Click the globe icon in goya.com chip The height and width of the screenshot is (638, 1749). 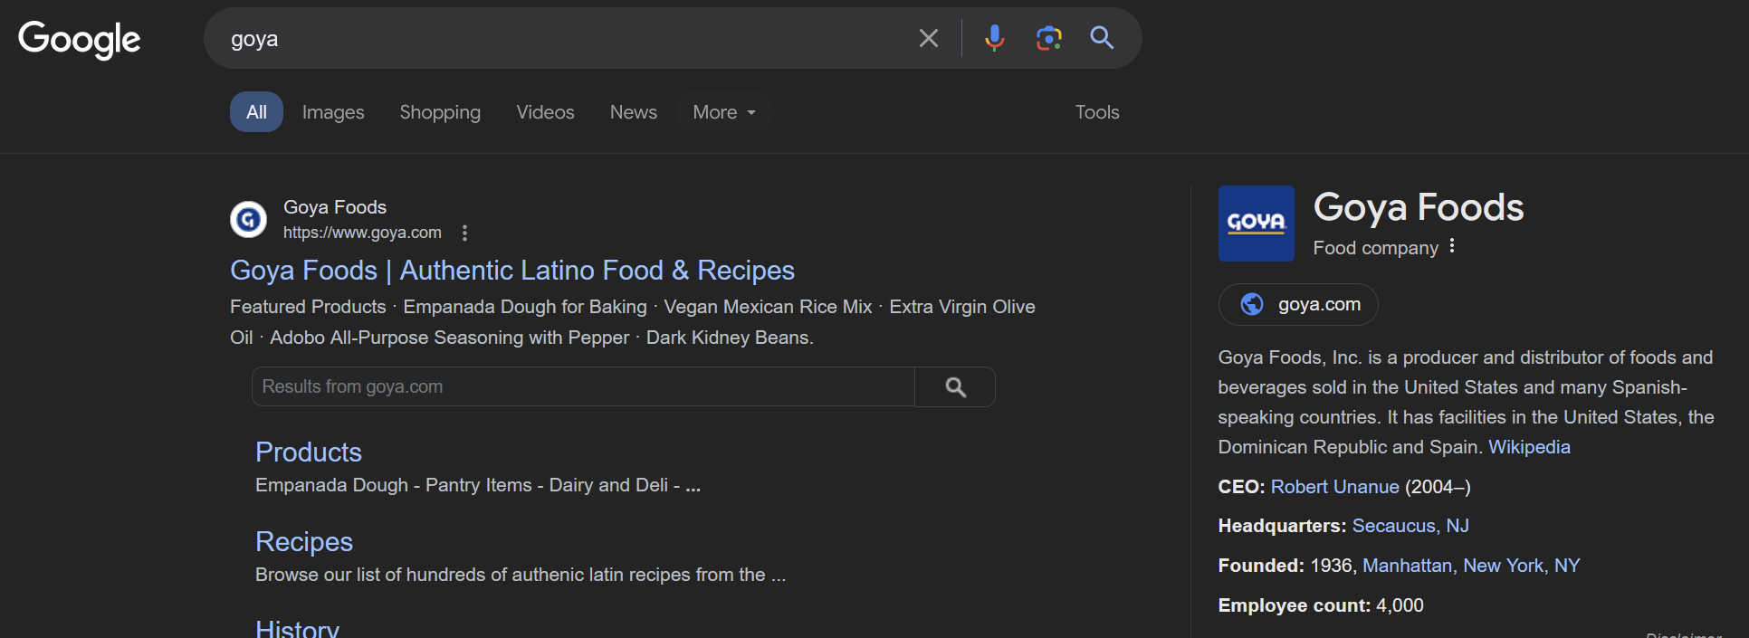coord(1252,304)
